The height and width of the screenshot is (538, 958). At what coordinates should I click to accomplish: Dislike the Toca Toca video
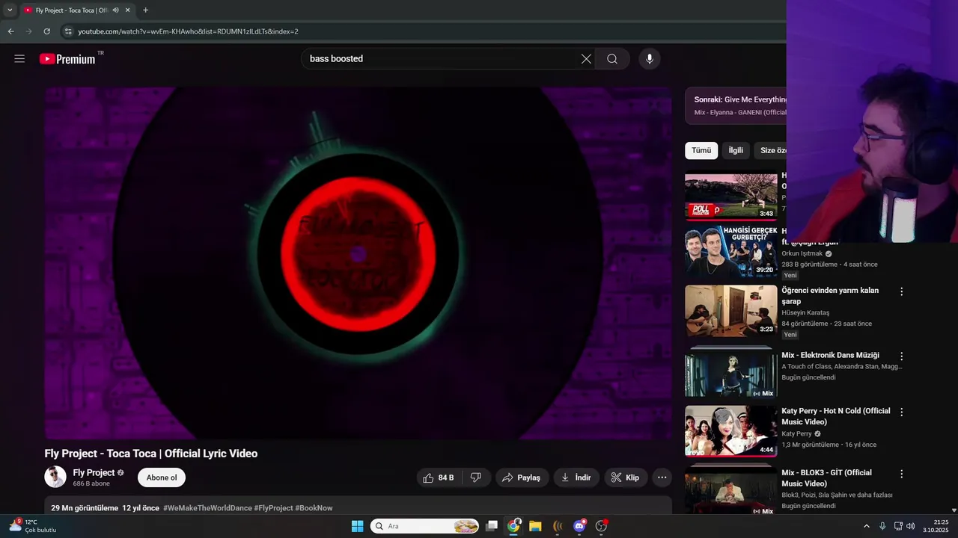tap(476, 477)
